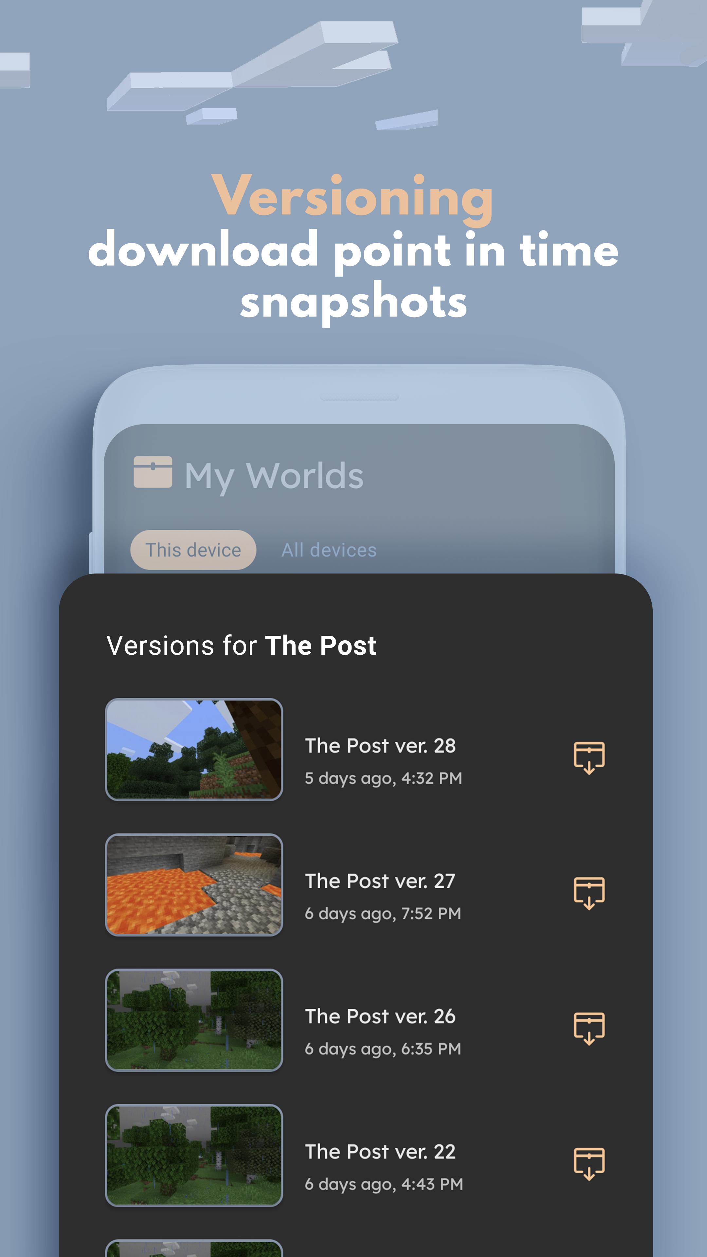707x1257 pixels.
Task: Switch to the All devices tab
Action: pyautogui.click(x=329, y=549)
